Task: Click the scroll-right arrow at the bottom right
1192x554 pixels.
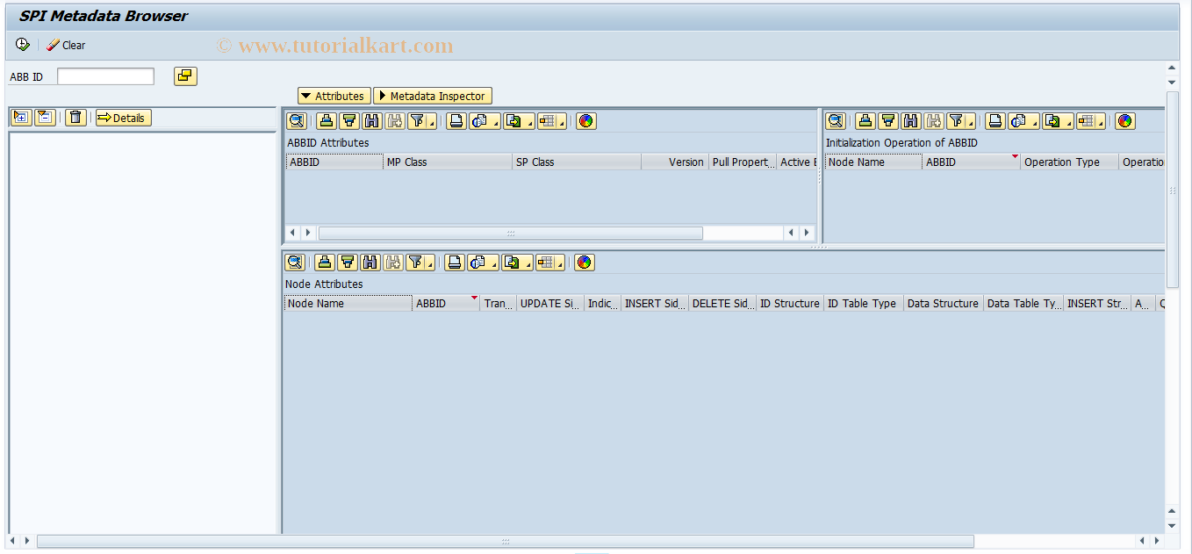Action: pyautogui.click(x=1155, y=541)
